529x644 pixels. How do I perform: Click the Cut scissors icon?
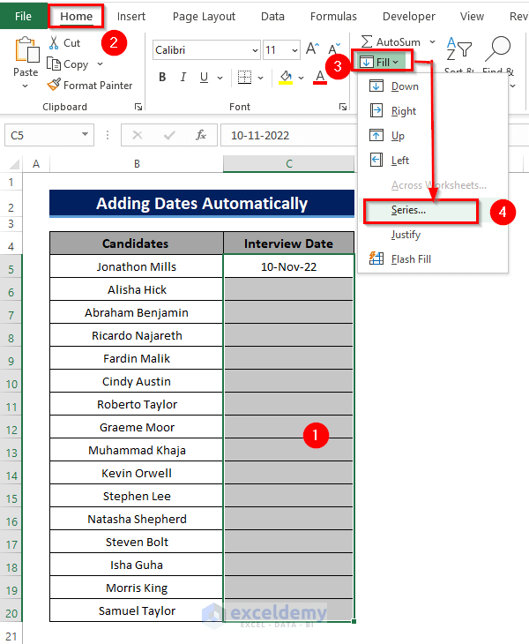54,42
